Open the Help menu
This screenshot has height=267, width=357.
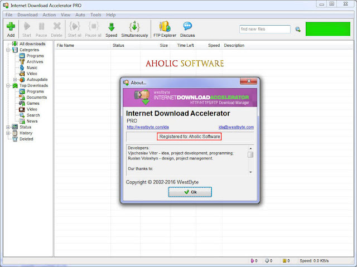[x=111, y=15]
